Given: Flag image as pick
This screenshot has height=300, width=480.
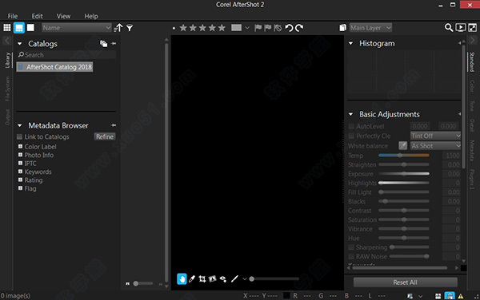Looking at the screenshot, I should (258, 28).
